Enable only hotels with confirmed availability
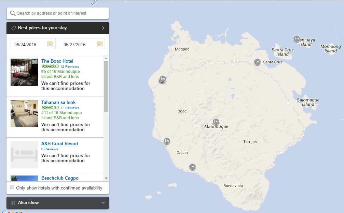 pyautogui.click(x=12, y=187)
